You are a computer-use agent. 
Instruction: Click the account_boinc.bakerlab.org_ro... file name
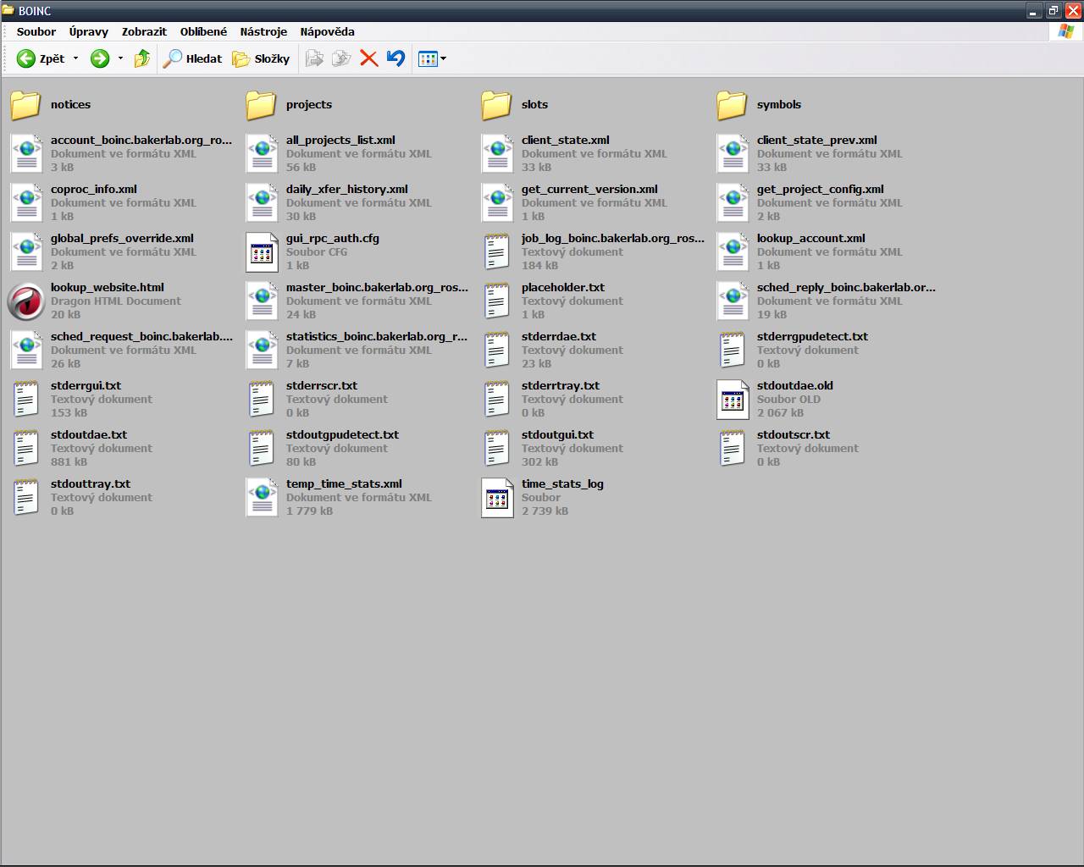point(141,141)
